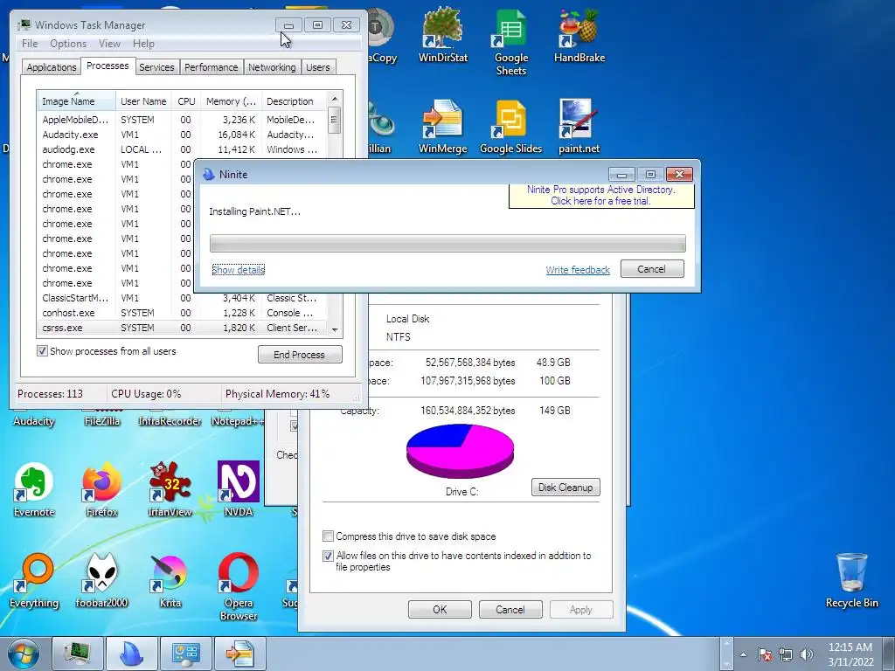895x671 pixels.
Task: Open Task Manager Help menu
Action: click(x=143, y=44)
